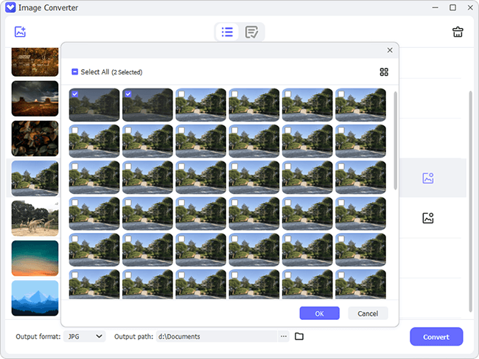Click the browse output path ellipsis

click(x=284, y=336)
